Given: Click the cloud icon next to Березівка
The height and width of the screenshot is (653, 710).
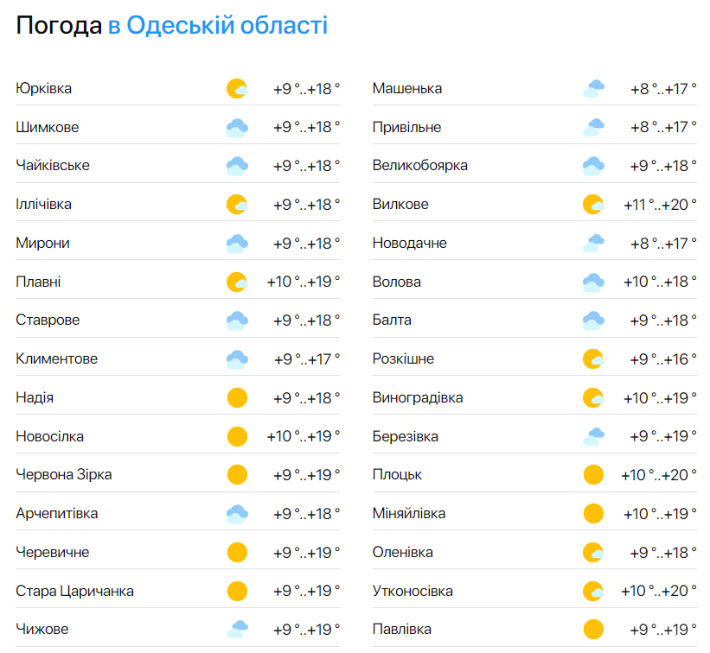Looking at the screenshot, I should click(593, 436).
